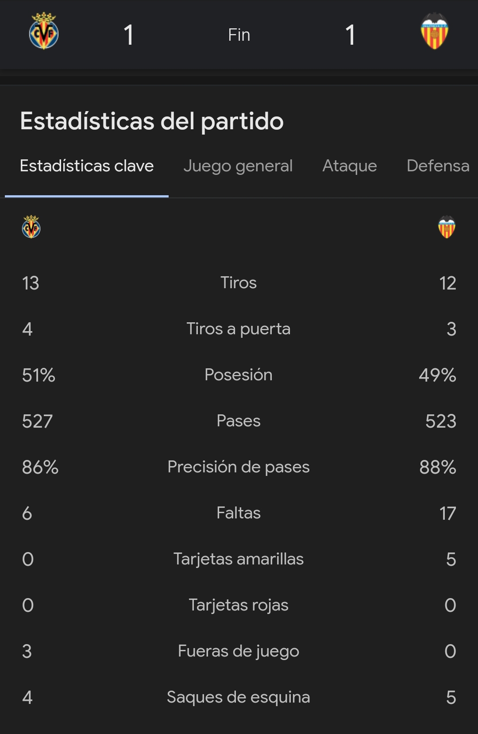
Task: Click the Posesión stat label
Action: (x=239, y=375)
